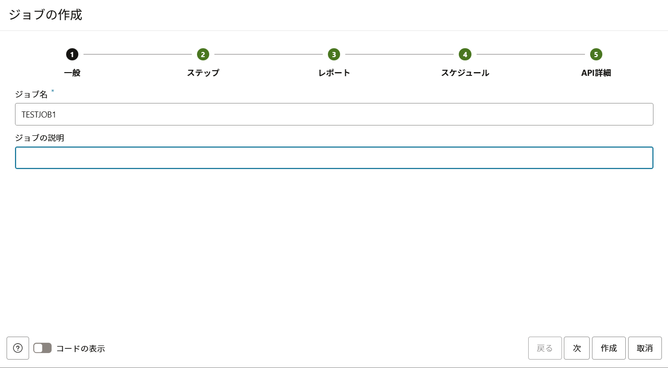This screenshot has width=668, height=368.
Task: Select the ステップ wizard step label
Action: (x=203, y=73)
